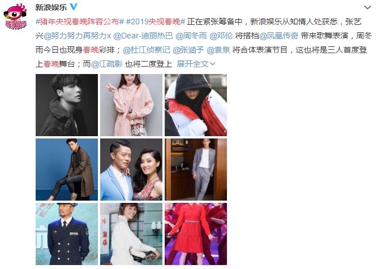View the red dress dancer thumbnail
Image resolution: width=382 pixels, height=269 pixels.
click(196, 234)
